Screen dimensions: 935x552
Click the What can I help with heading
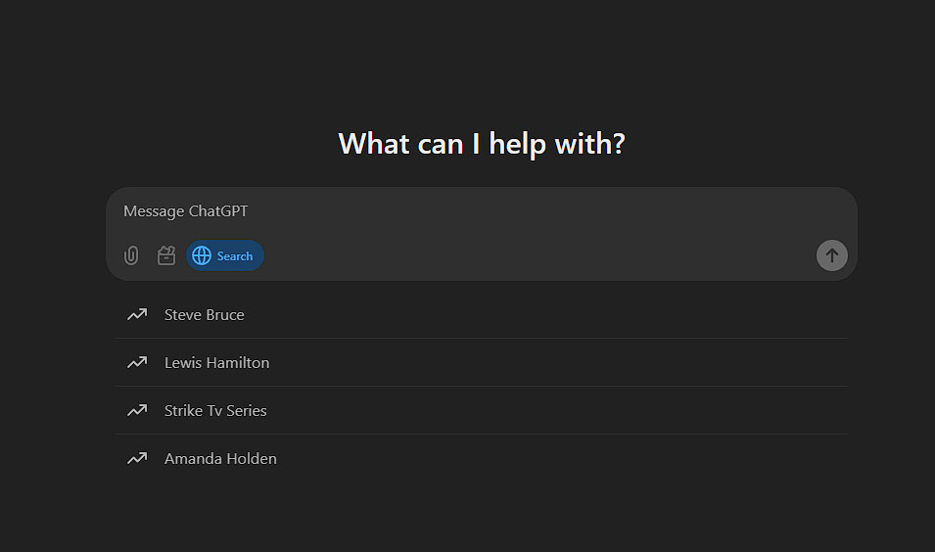[x=482, y=144]
